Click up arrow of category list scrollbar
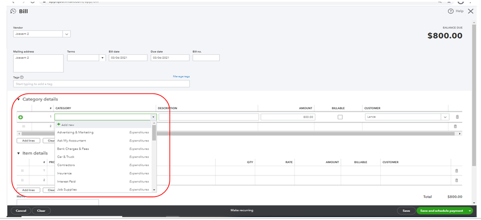Image resolution: width=481 pixels, height=220 pixels. 154,123
